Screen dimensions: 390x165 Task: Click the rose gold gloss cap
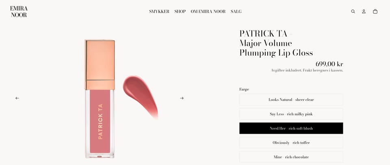pos(100,65)
